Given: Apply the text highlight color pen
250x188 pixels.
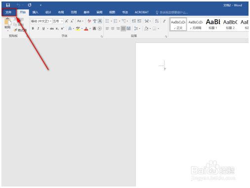Looking at the screenshot, I should 78,29.
